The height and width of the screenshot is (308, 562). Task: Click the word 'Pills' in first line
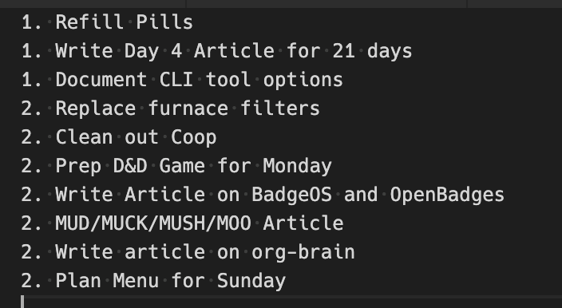coord(164,22)
